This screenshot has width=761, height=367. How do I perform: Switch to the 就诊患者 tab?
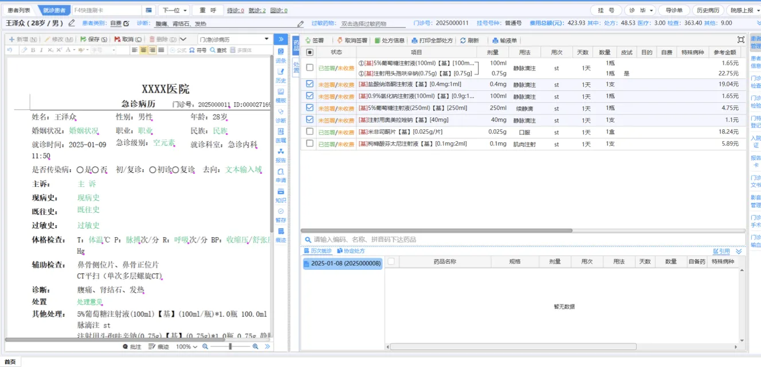click(54, 10)
